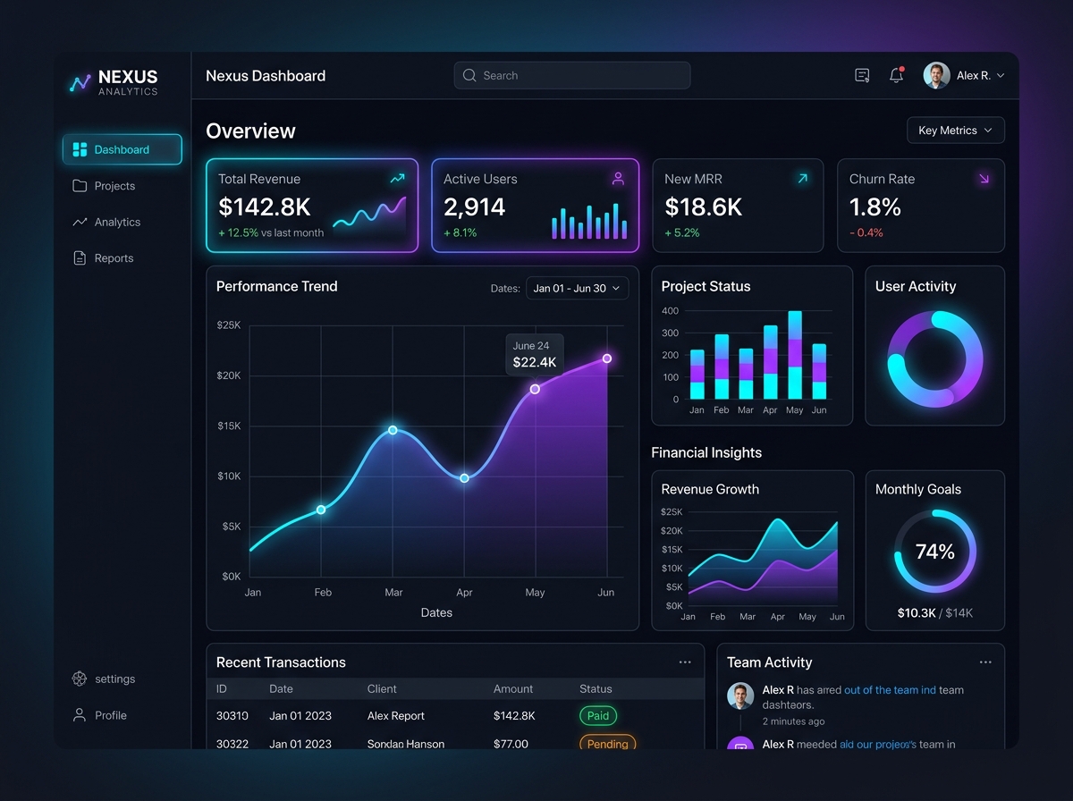Open the Team Activity more options menu
1073x801 pixels.
point(985,662)
